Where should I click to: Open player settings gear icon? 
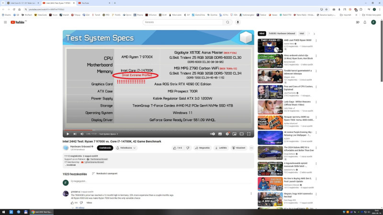pos(227,134)
